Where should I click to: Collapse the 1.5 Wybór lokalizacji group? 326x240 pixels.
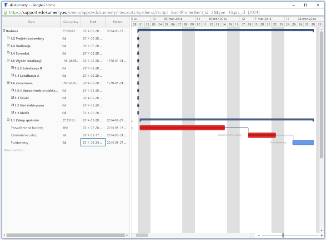coord(8,60)
